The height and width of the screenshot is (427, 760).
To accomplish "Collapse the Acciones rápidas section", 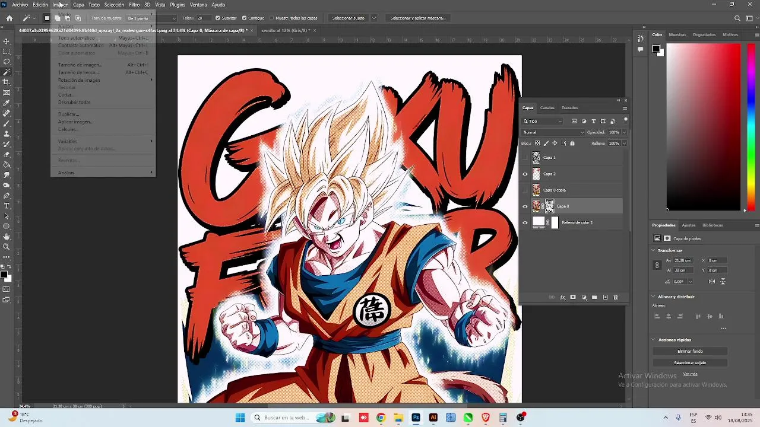I will pyautogui.click(x=654, y=340).
